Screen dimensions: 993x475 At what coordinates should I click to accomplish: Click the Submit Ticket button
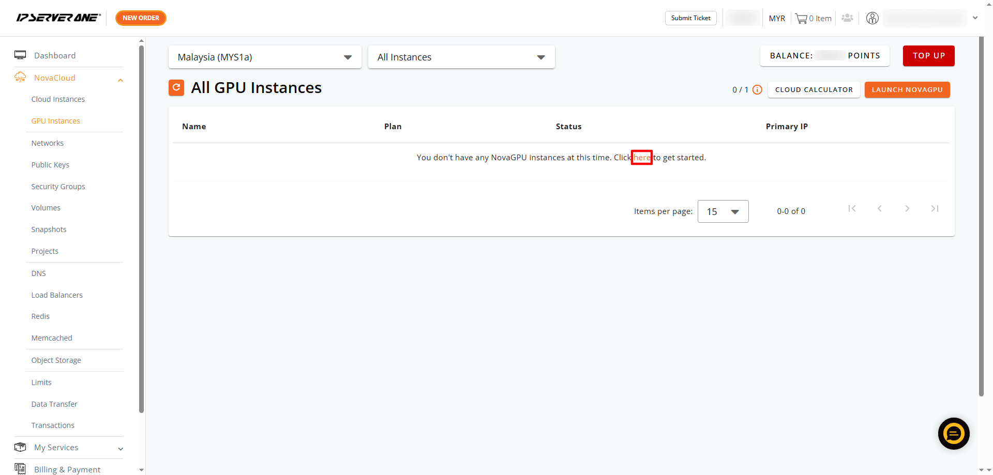(x=690, y=18)
